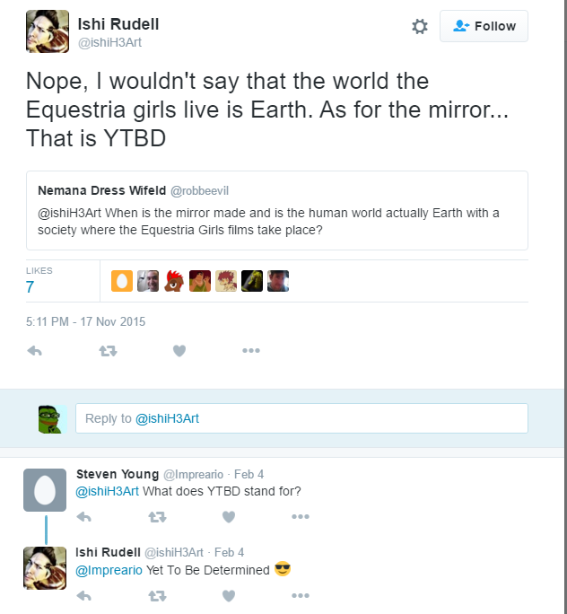Open Ishi Rudell's profile picture at top

pyautogui.click(x=45, y=31)
